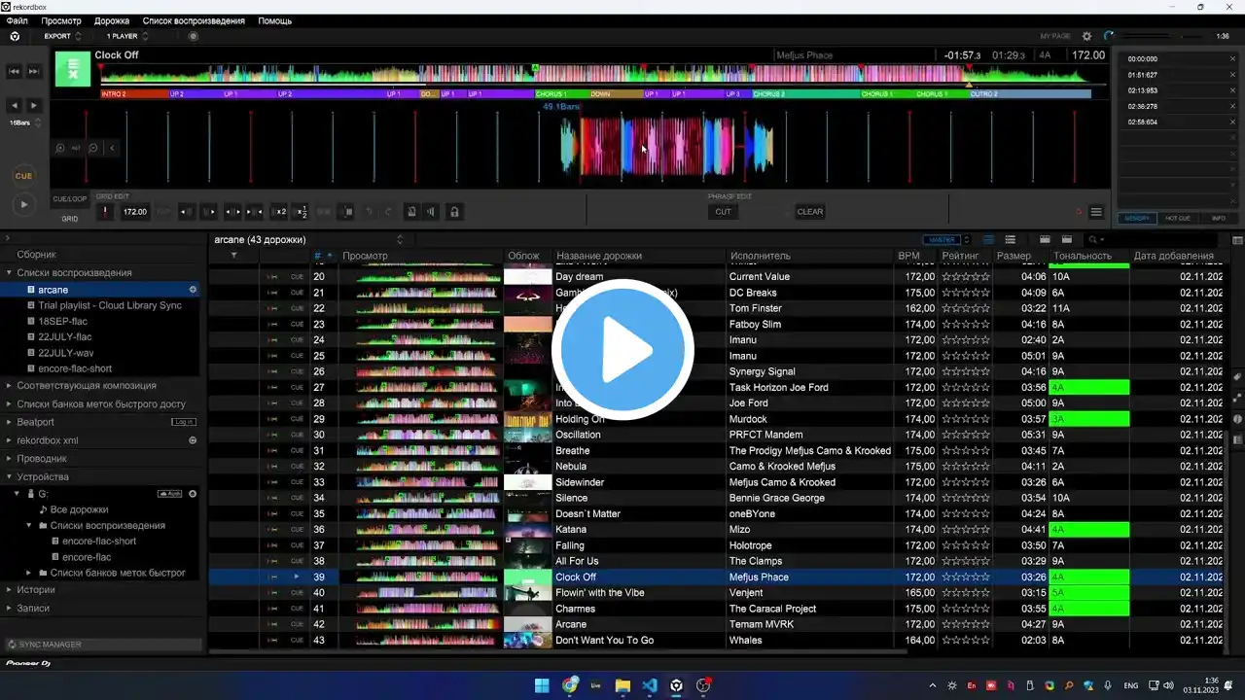The image size is (1245, 700).
Task: Open the MASTER dropdown in the browser toolbar
Action: pos(945,239)
